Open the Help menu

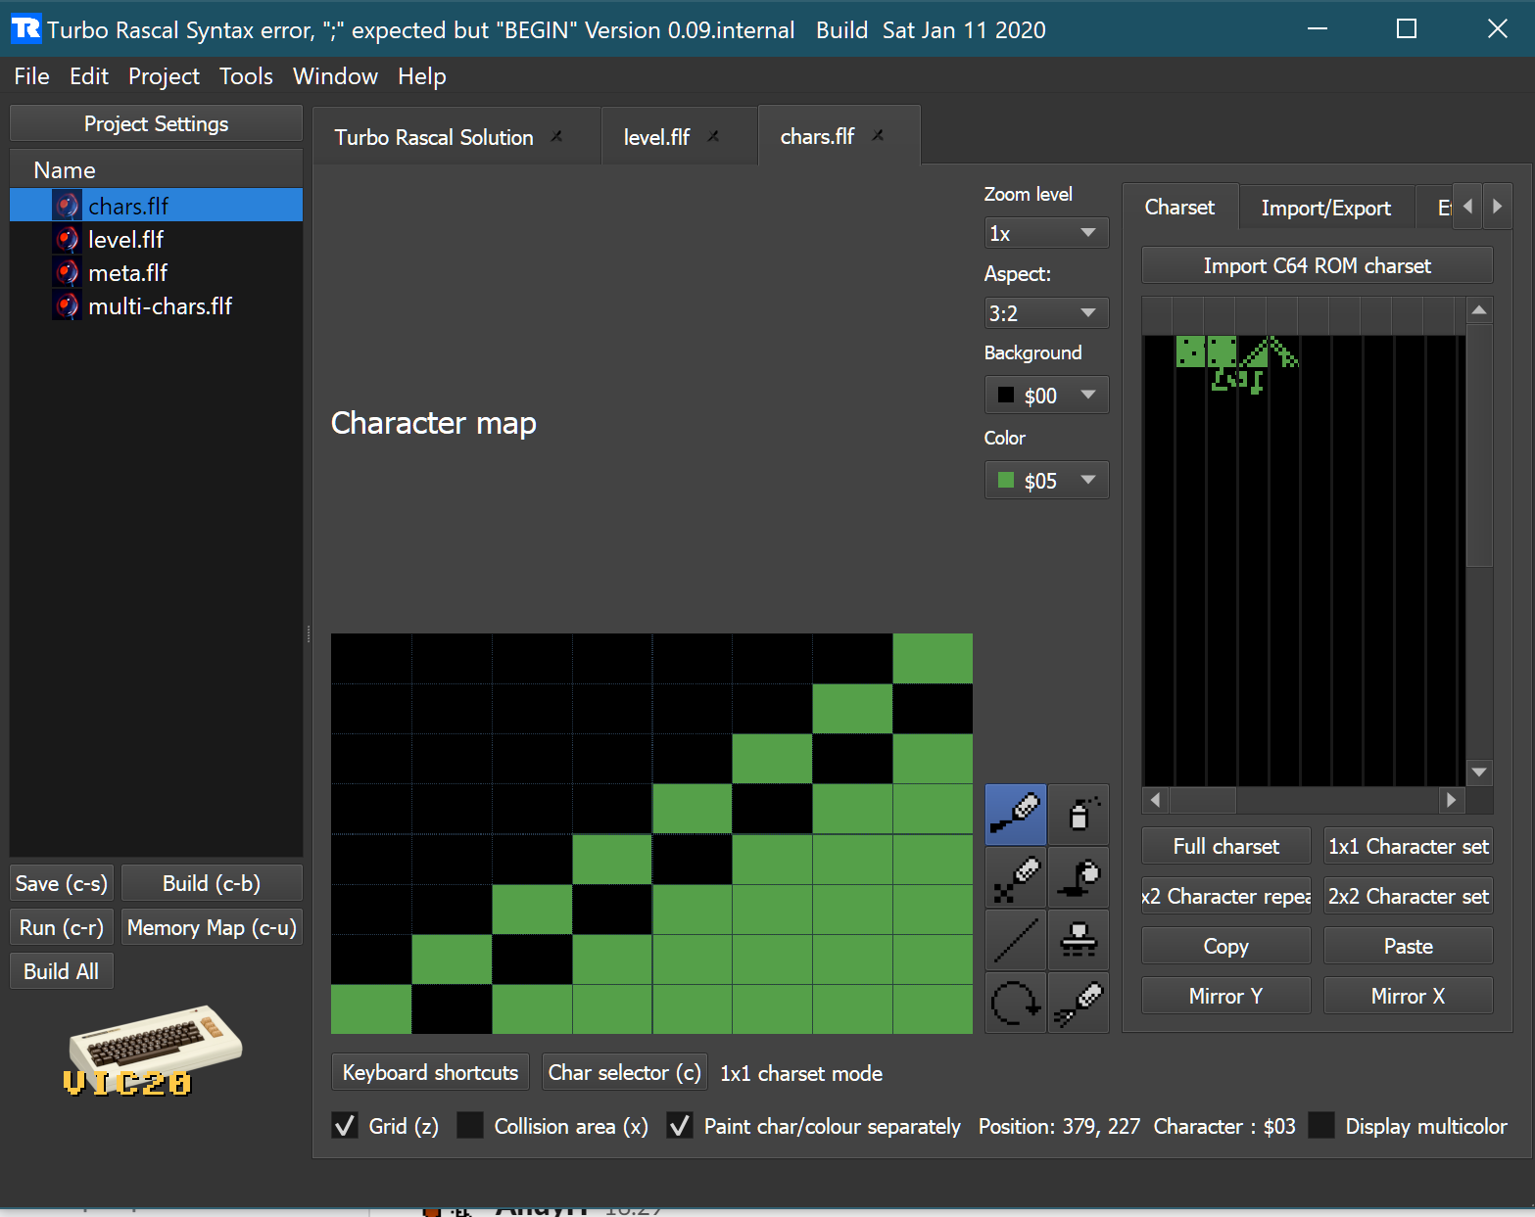[x=422, y=76]
